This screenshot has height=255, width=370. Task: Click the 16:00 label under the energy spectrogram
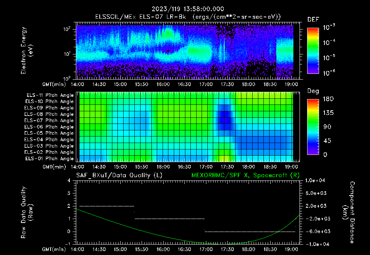point(163,84)
